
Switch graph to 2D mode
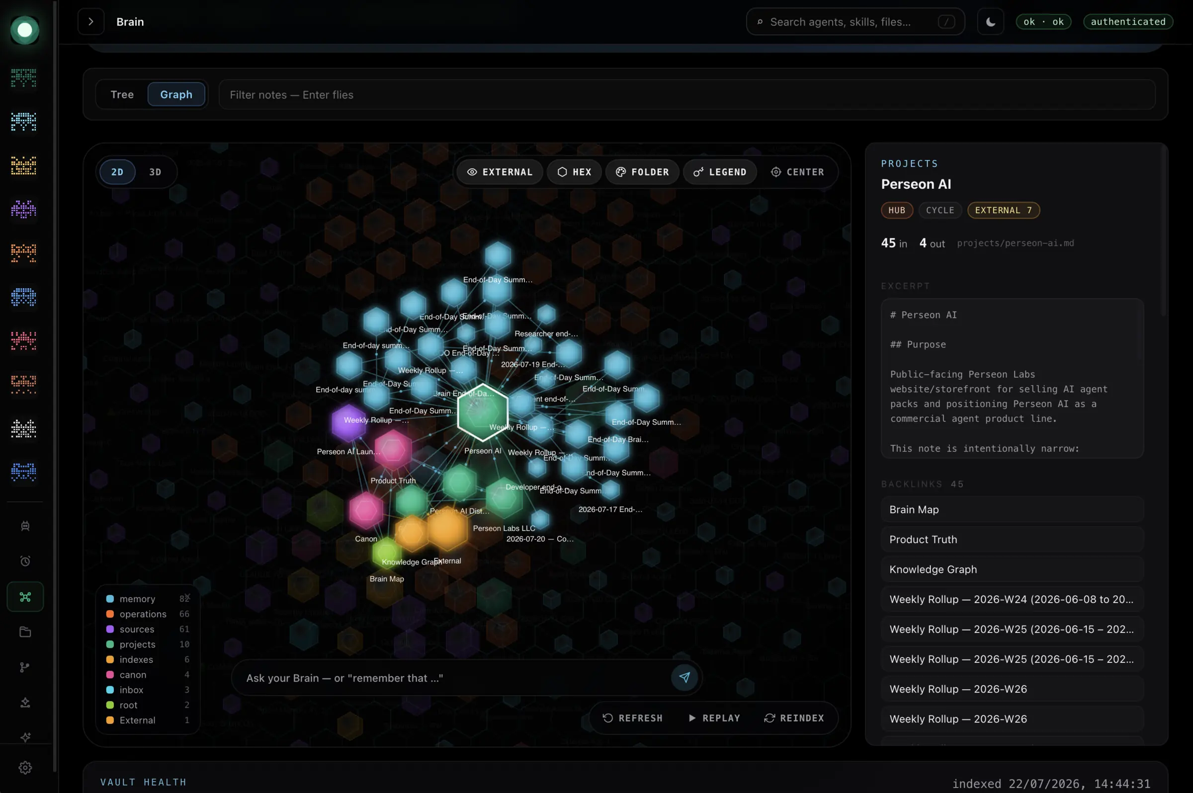tap(117, 172)
